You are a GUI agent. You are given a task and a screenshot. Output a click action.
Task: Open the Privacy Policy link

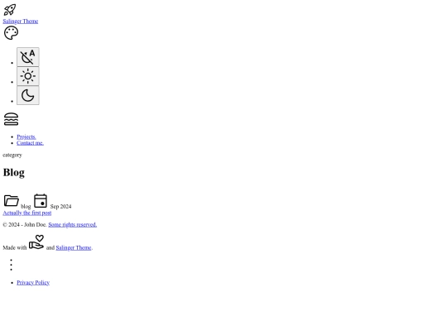(33, 283)
